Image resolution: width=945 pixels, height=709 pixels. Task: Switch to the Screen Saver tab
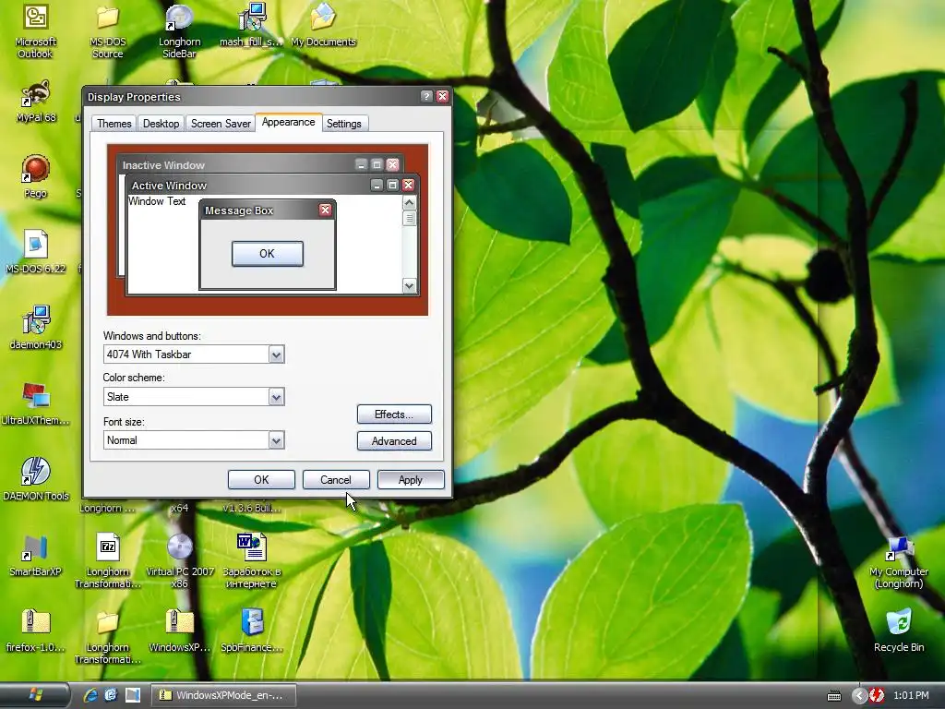(x=221, y=124)
